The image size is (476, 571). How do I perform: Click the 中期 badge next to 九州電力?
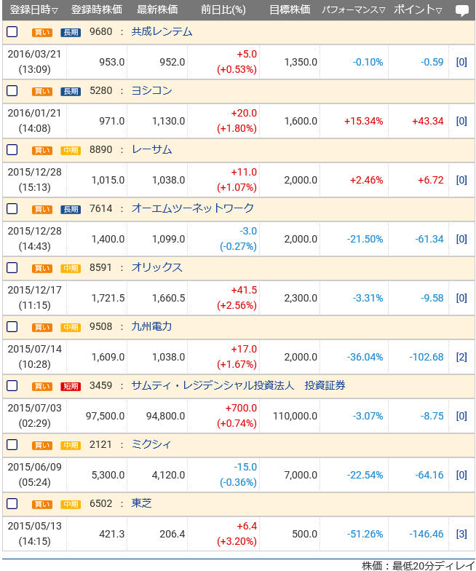pos(71,327)
